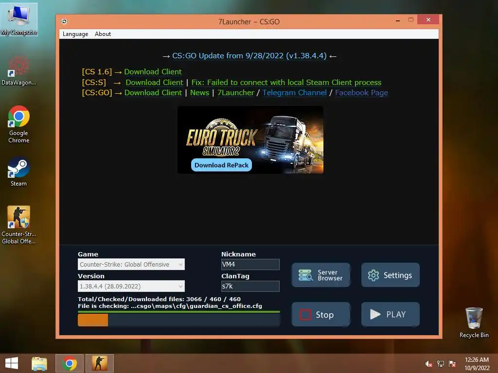The width and height of the screenshot is (498, 373).
Task: Click into the ClanTag field
Action: click(250, 286)
